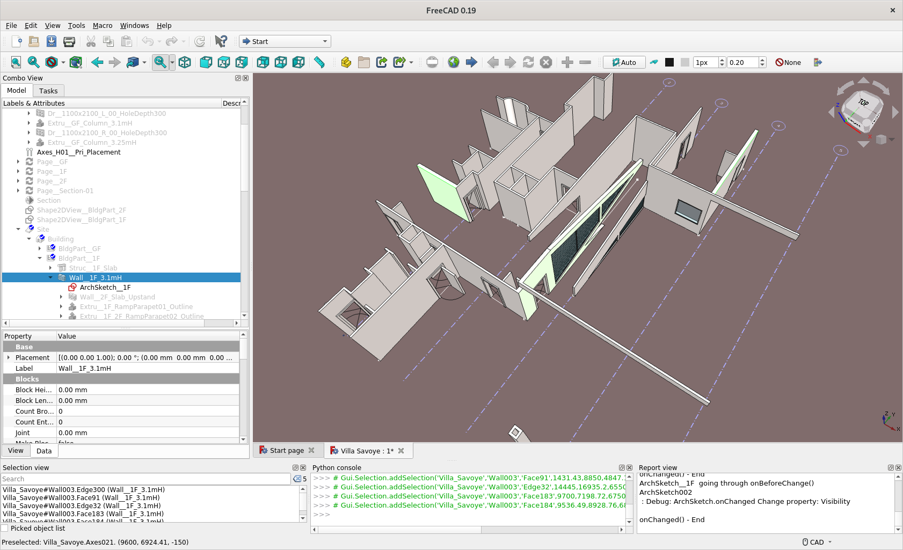Create a new Part with yellow icon
The width and height of the screenshot is (903, 550).
click(x=346, y=62)
